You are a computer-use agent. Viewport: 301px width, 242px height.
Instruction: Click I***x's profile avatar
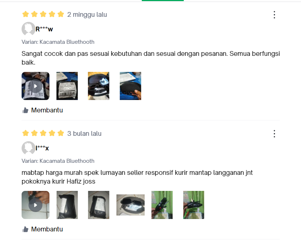(29, 148)
